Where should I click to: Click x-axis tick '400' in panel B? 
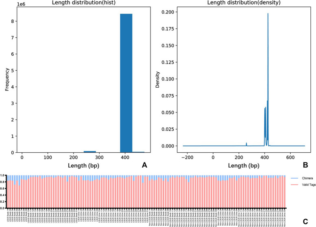tap(265, 158)
